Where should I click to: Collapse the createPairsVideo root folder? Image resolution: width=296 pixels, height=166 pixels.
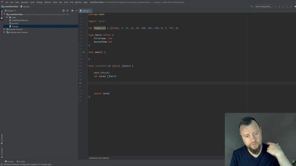pos(5,14)
